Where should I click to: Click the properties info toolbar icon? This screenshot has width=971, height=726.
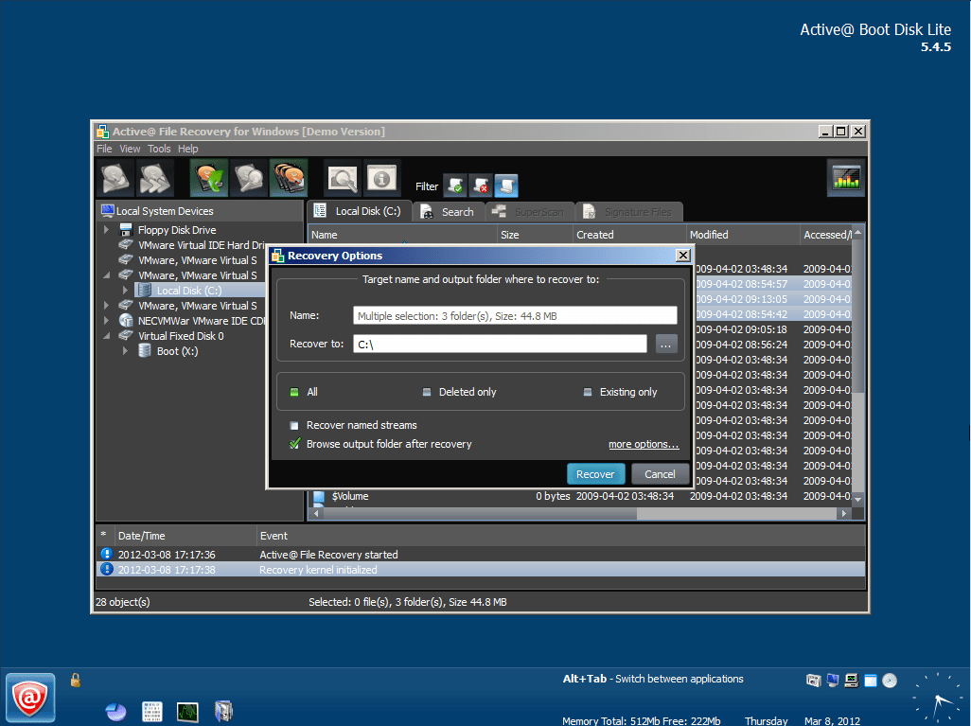point(381,177)
